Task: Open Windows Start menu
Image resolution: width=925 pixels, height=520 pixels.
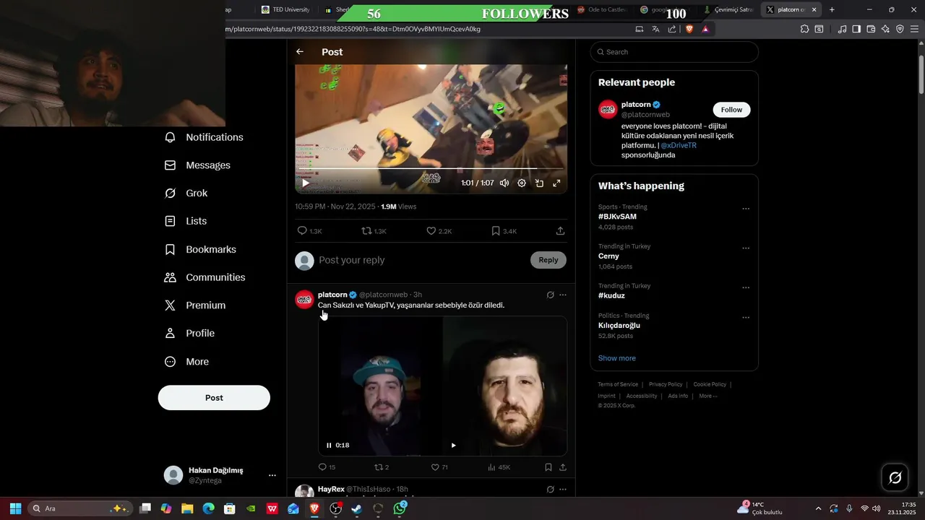Action: click(x=15, y=508)
